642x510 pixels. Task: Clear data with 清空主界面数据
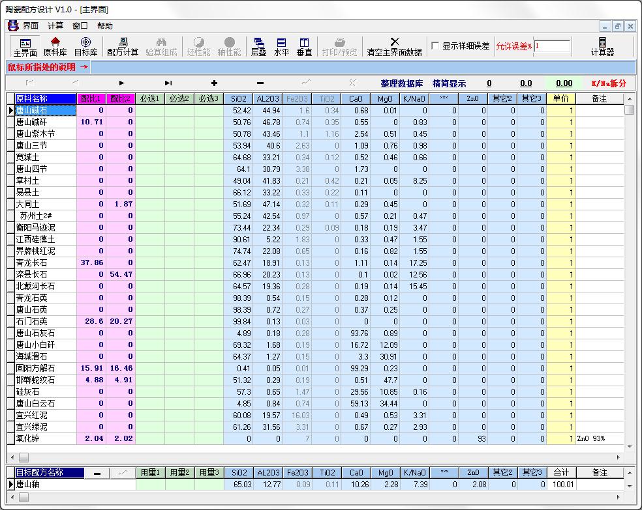(394, 47)
